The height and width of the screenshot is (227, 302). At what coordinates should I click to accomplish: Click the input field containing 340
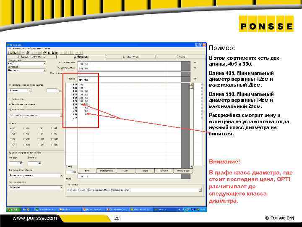point(35,163)
